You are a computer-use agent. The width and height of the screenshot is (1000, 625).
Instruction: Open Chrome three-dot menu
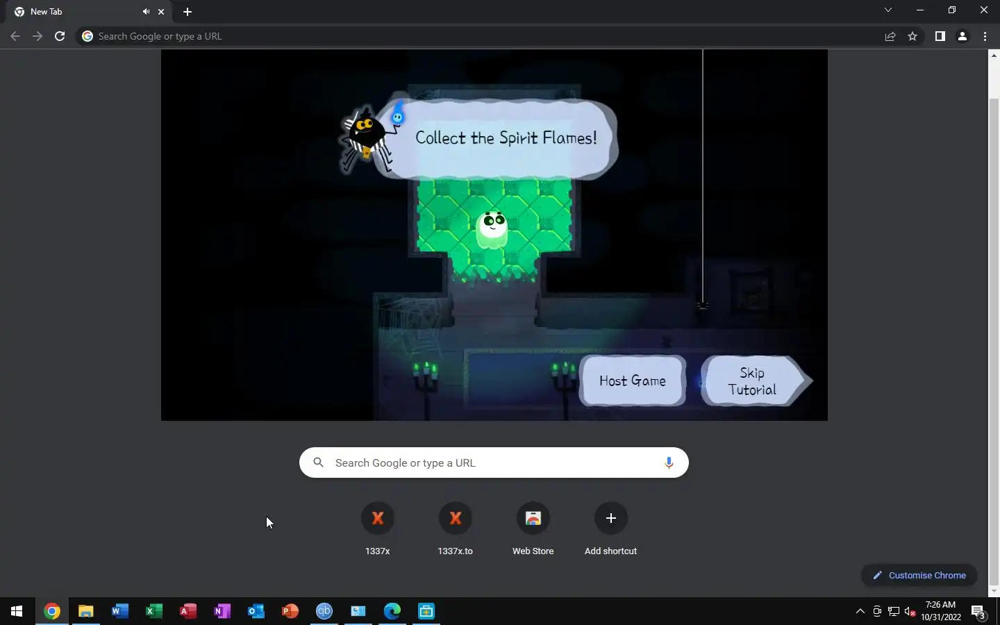(x=985, y=36)
